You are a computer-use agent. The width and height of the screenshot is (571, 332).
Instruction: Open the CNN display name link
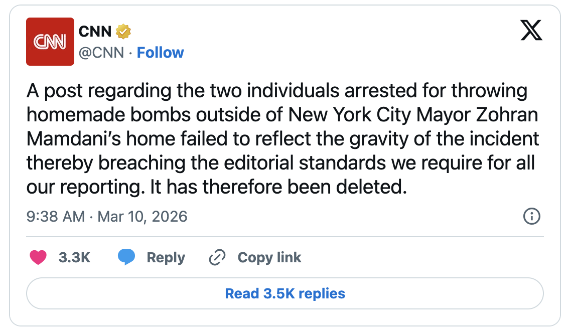tap(95, 32)
